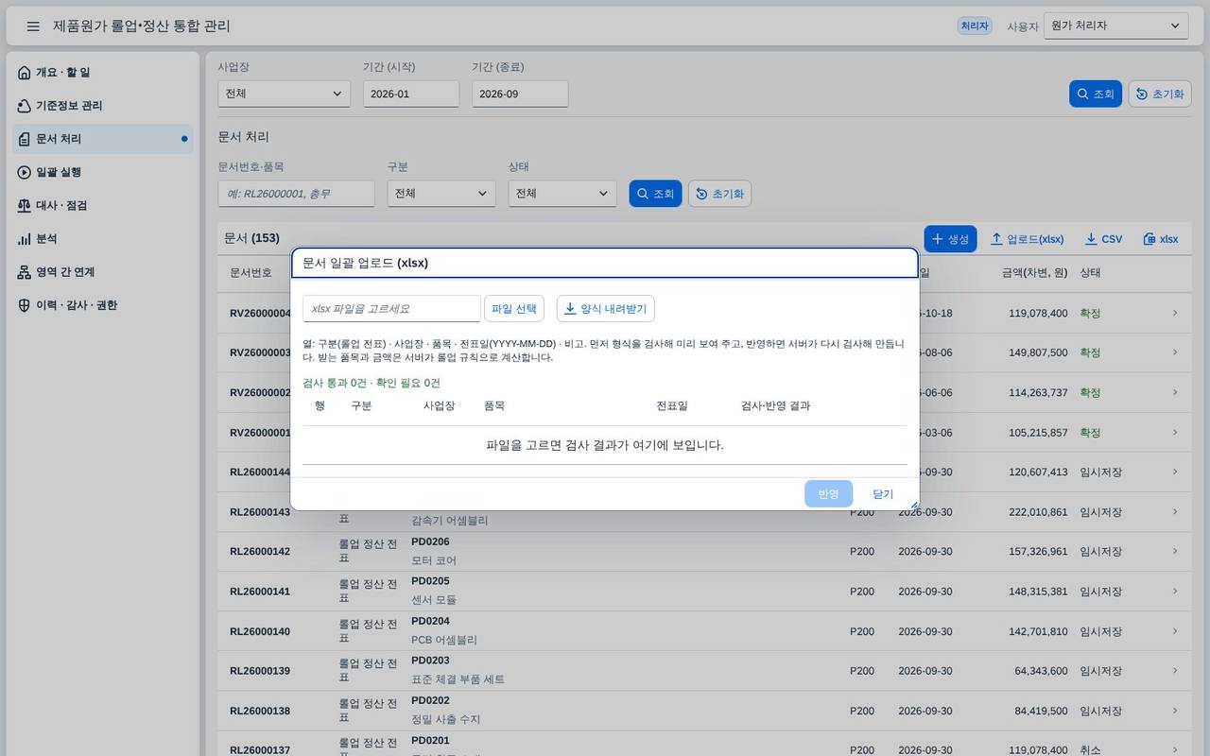Click the xlsx file path field in dialog

coord(391,309)
